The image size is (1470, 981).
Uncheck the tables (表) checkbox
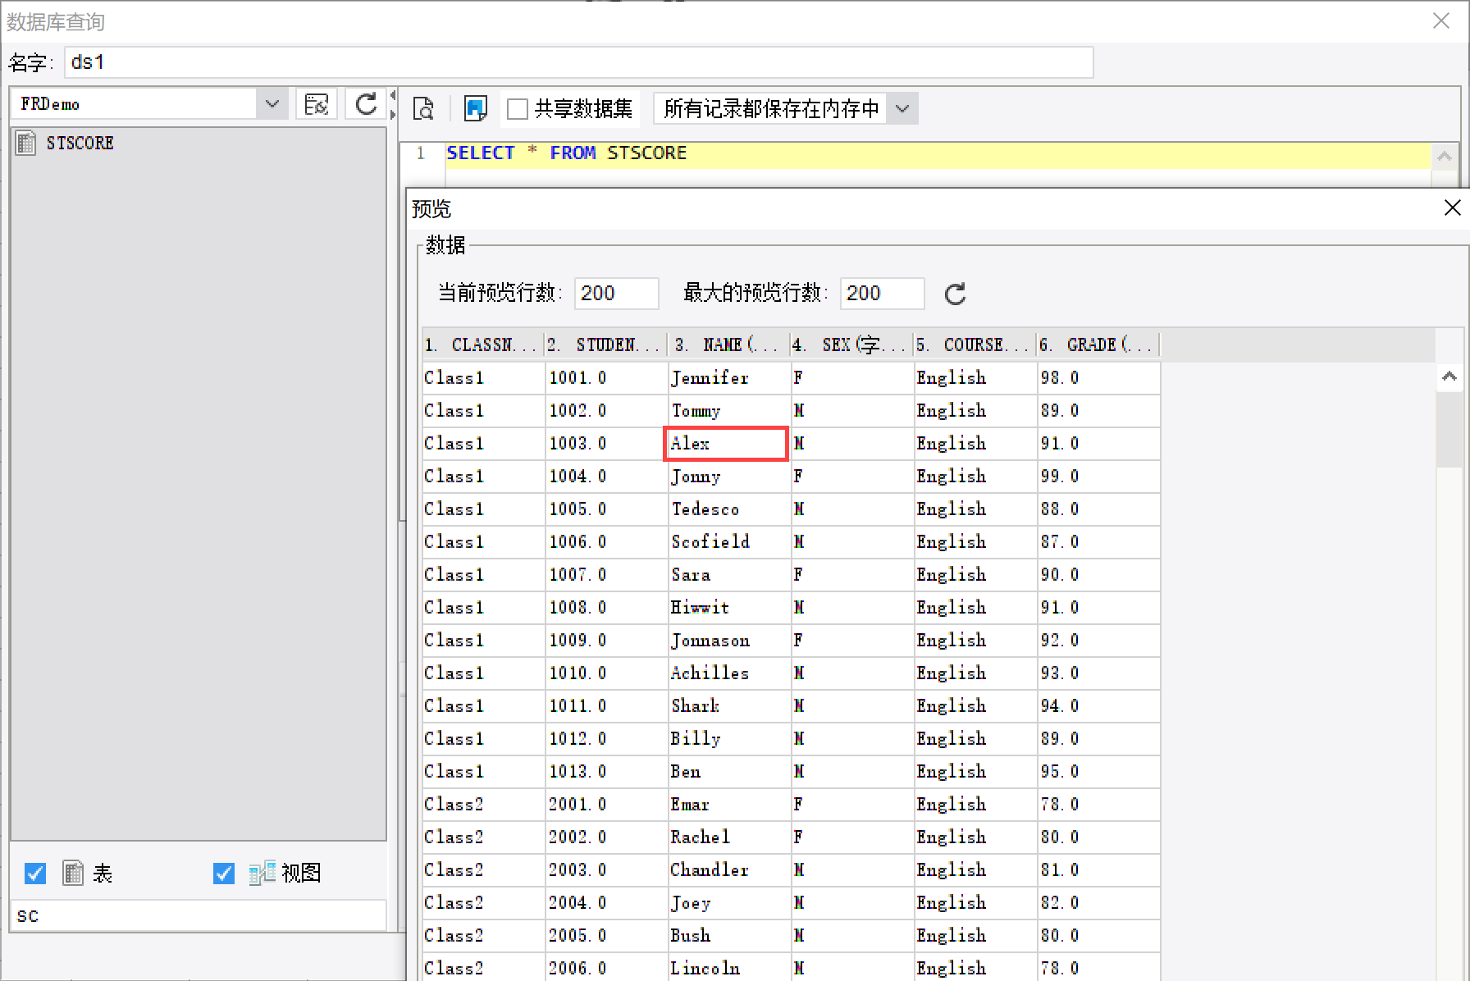[x=35, y=874]
